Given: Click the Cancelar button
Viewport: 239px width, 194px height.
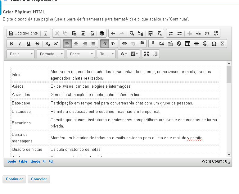Looking at the screenshot, I should (39, 179).
